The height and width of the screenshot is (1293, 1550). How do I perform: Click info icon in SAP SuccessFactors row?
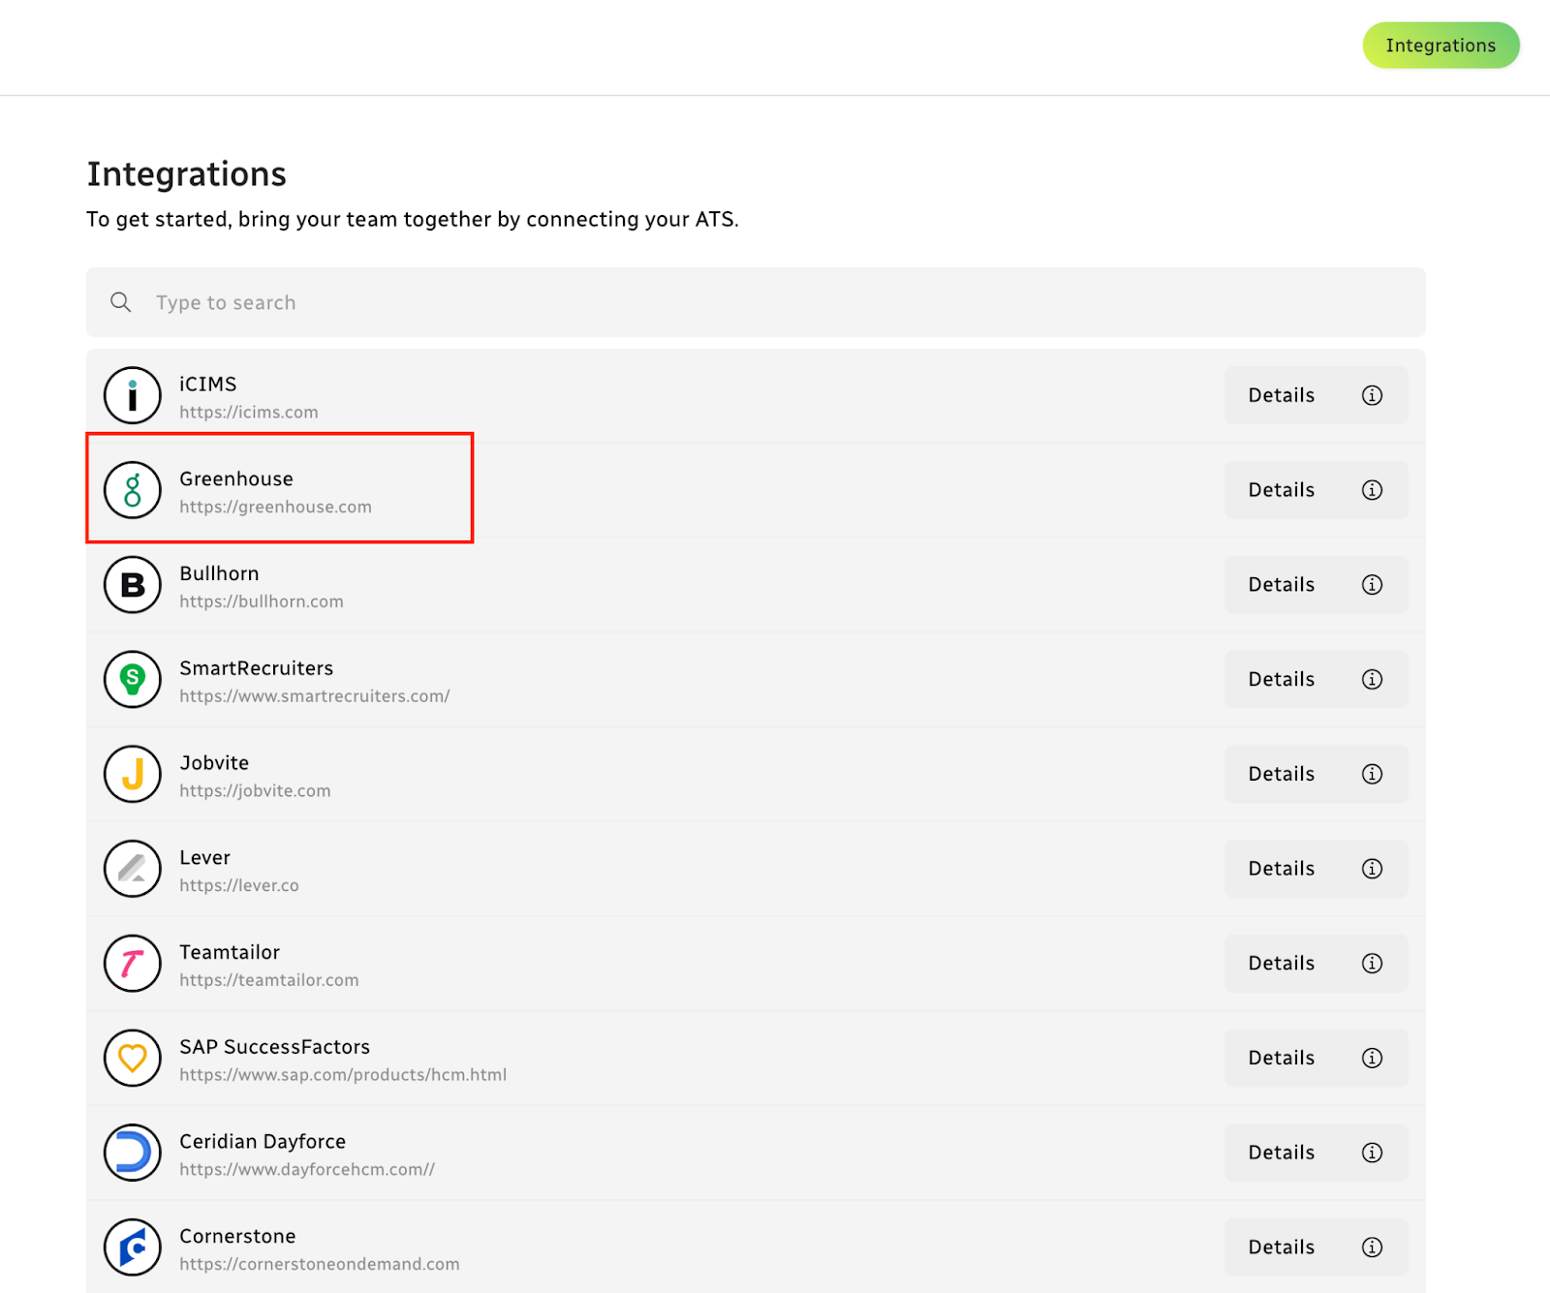click(1372, 1058)
